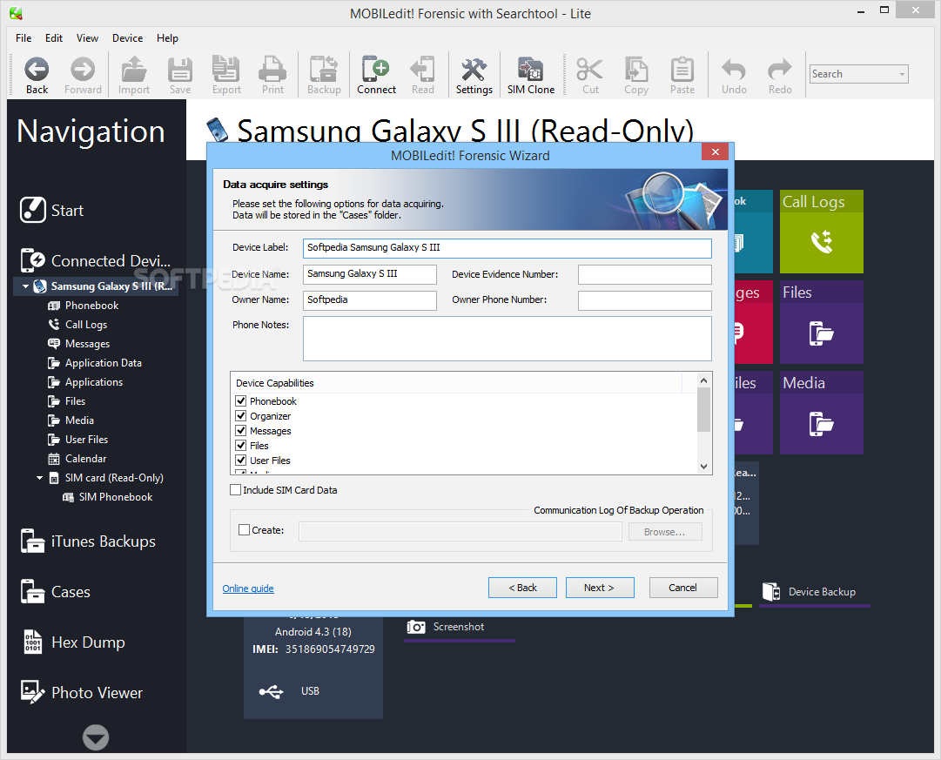This screenshot has height=760, width=941.
Task: Click the Forward toolbar icon
Action: tap(83, 75)
